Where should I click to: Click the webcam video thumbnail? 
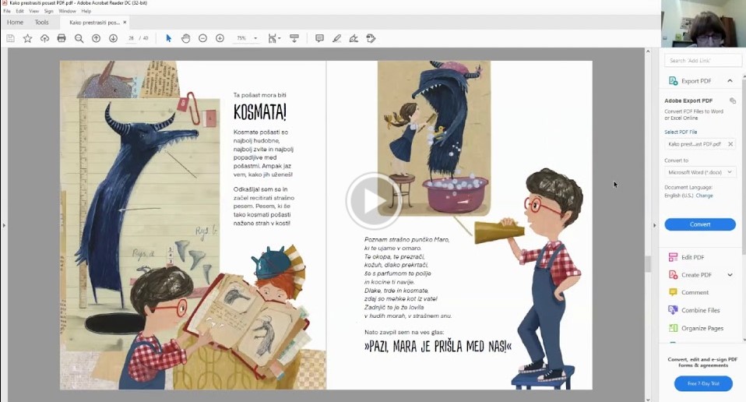(703, 24)
